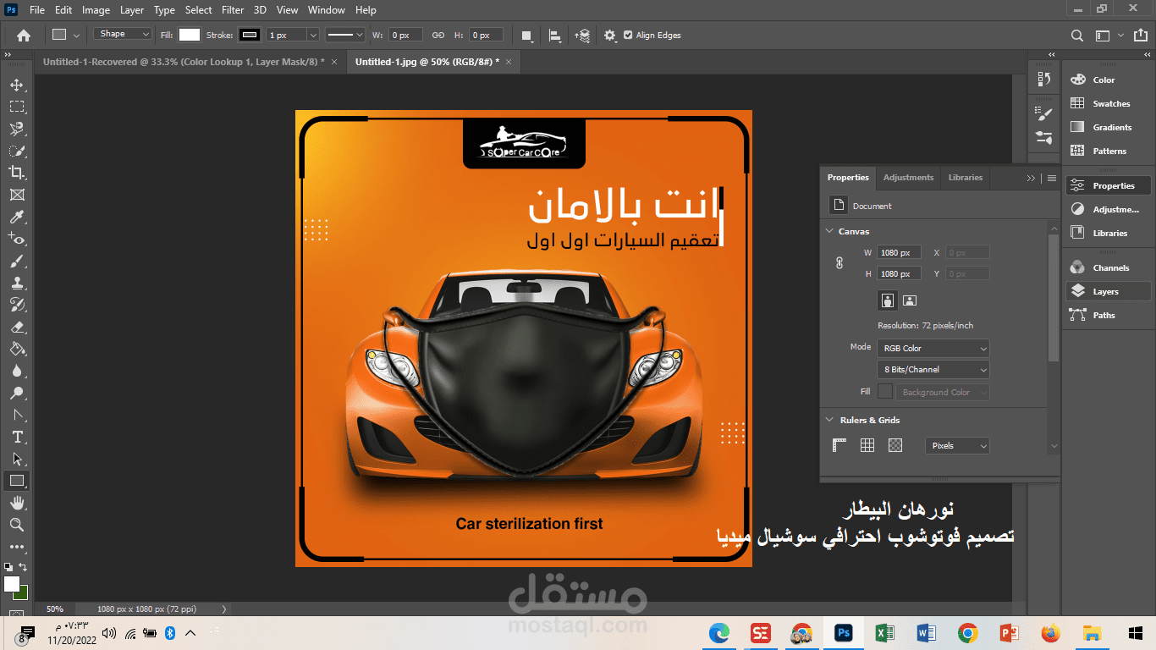Open the Pixels ruler units dropdown
1156x650 pixels.
(x=957, y=445)
